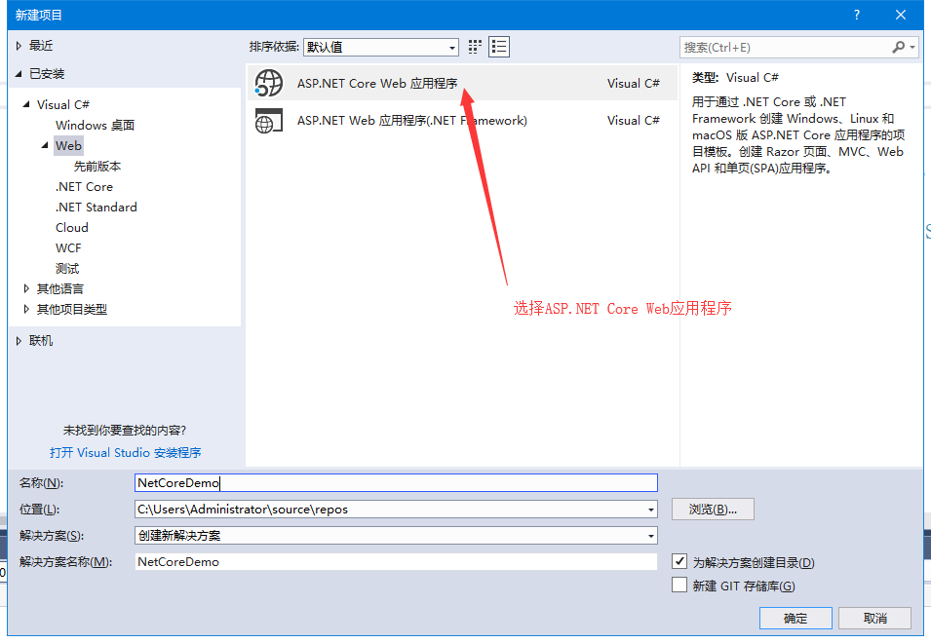Expand the 其他语言 node
This screenshot has height=643, width=931.
26,289
